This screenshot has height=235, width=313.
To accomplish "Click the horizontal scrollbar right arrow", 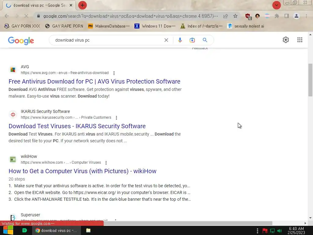I will [305, 223].
